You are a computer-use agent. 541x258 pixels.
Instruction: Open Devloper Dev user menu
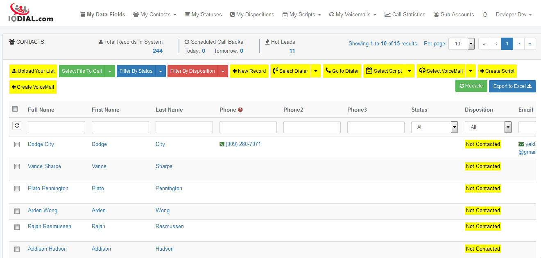pyautogui.click(x=514, y=14)
